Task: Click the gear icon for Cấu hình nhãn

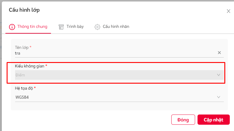Action: click(97, 27)
